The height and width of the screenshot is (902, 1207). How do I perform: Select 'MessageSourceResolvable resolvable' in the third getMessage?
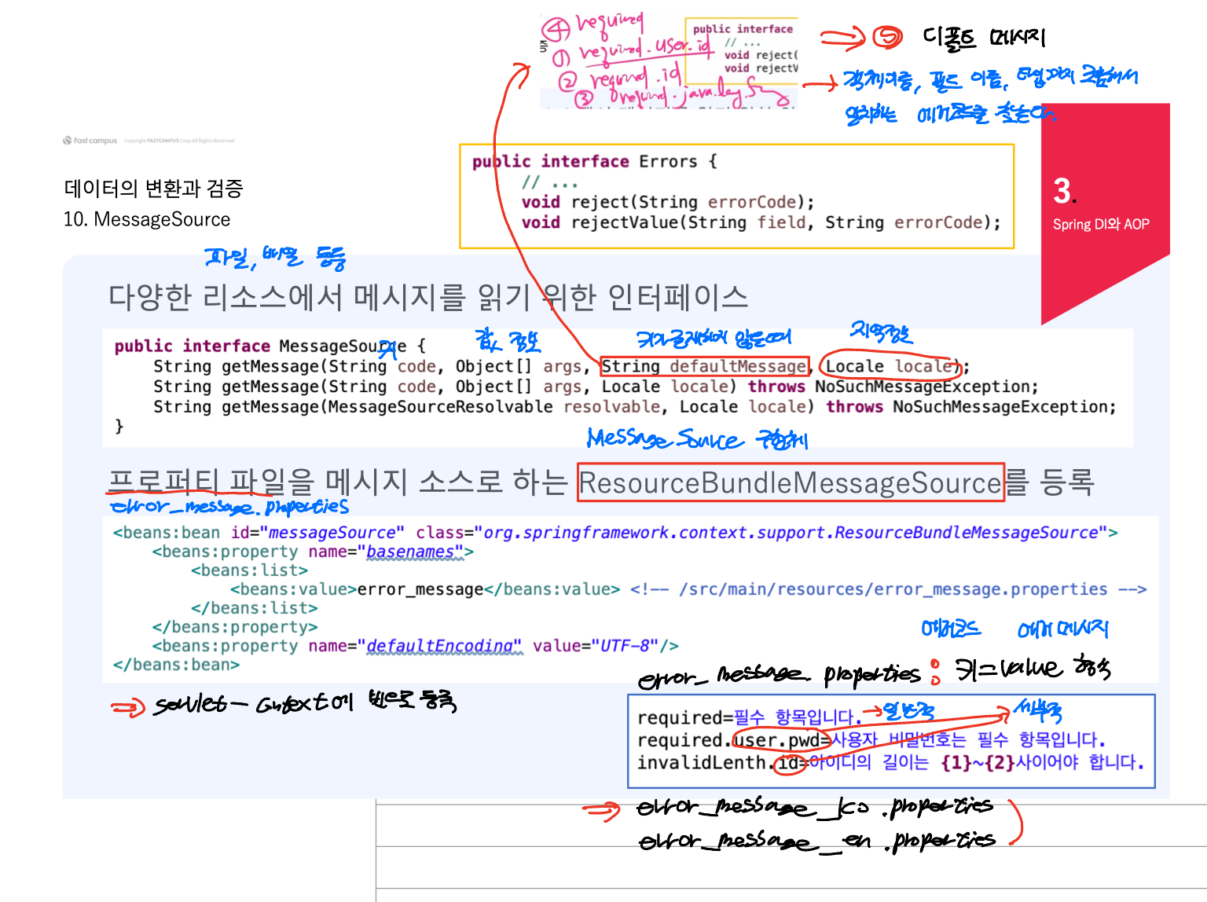(x=493, y=407)
